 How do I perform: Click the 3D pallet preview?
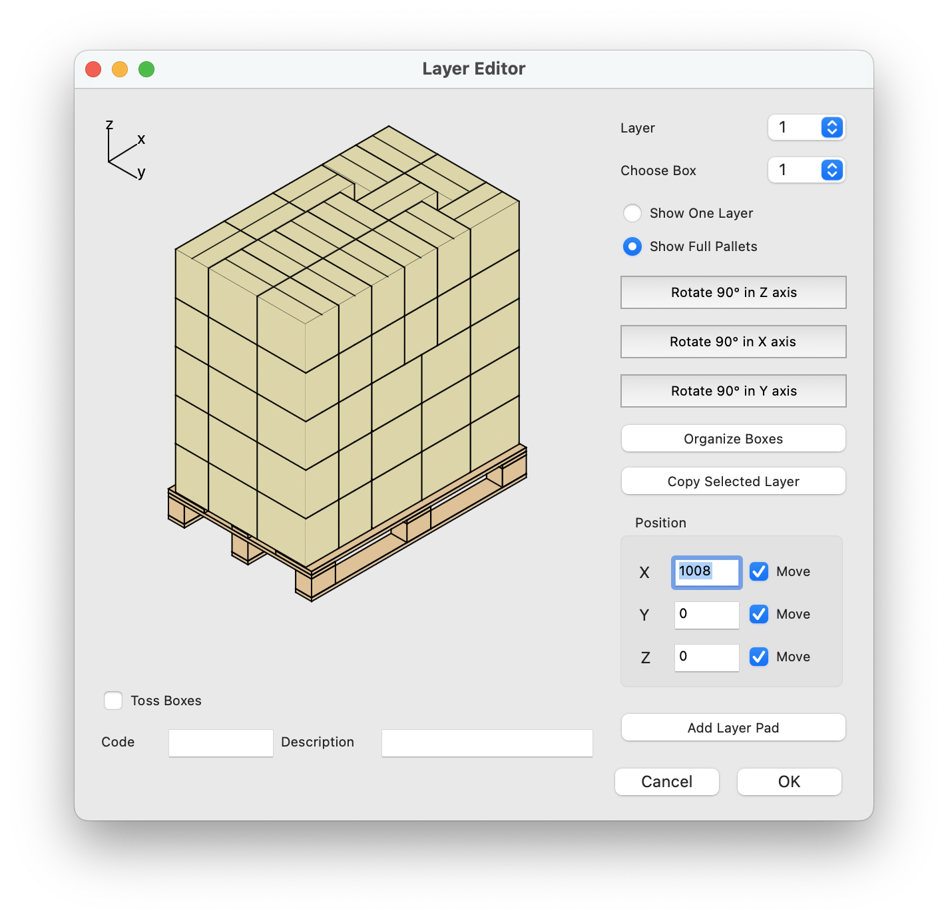pyautogui.click(x=348, y=364)
